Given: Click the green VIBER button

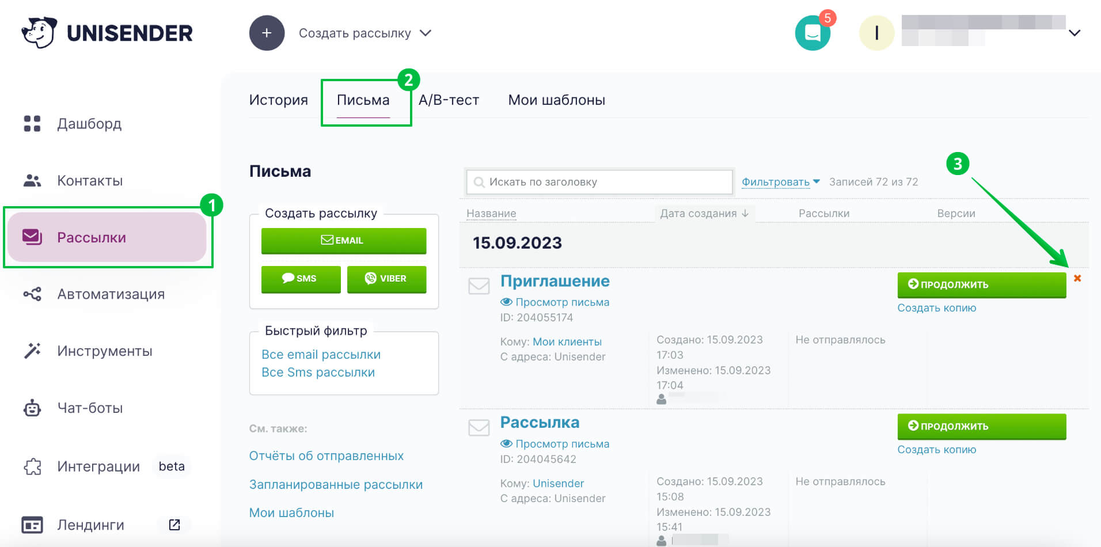Looking at the screenshot, I should [386, 279].
